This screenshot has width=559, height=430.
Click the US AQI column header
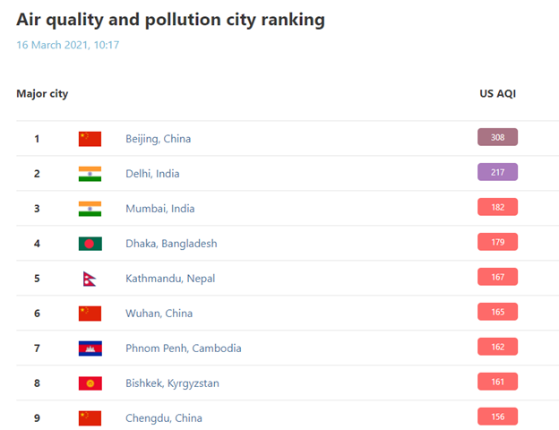click(x=498, y=93)
